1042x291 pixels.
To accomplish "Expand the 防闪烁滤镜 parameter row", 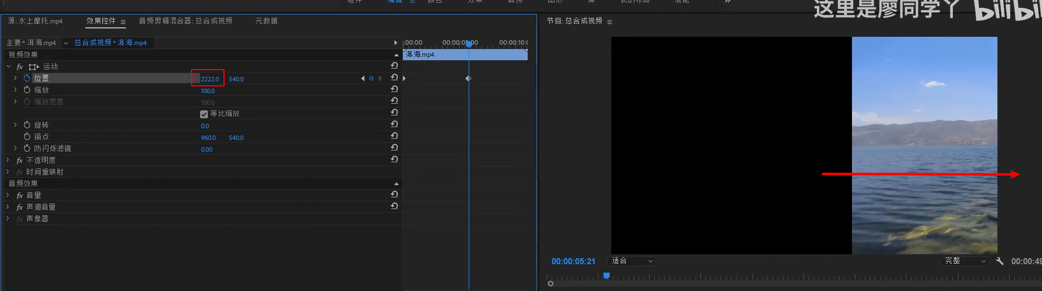I will click(16, 148).
